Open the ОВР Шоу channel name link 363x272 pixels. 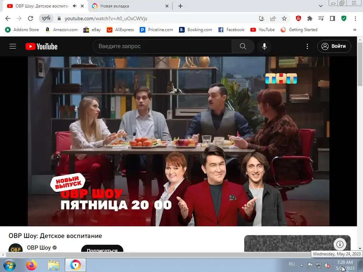click(39, 248)
